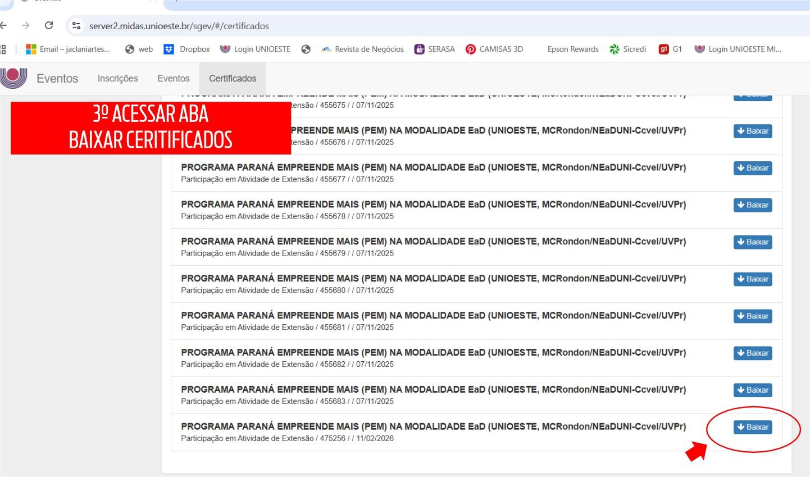Open the Inscrições menu item

point(117,79)
